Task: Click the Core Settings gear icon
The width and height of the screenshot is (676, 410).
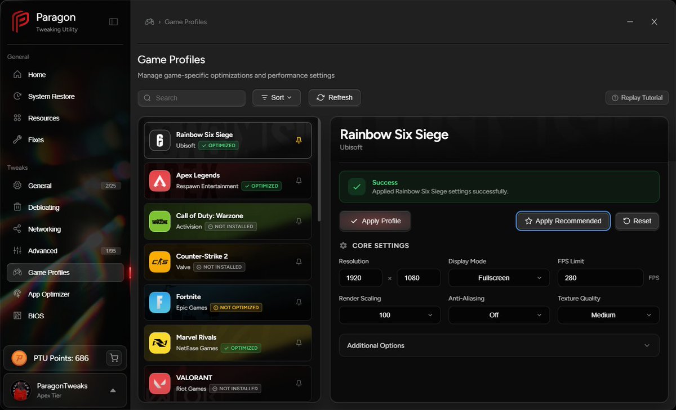Action: [343, 246]
